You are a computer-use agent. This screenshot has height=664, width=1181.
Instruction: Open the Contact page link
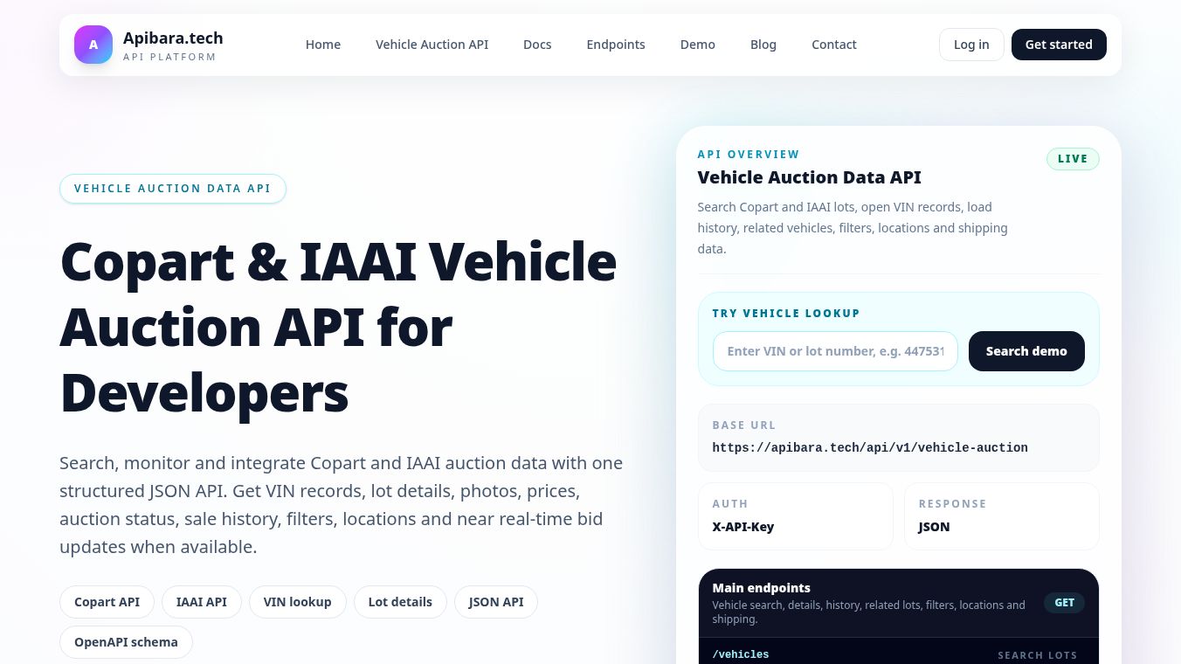(x=834, y=45)
